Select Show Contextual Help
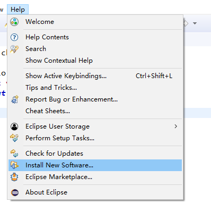Viewport: 211px width, 220px height. (59, 61)
